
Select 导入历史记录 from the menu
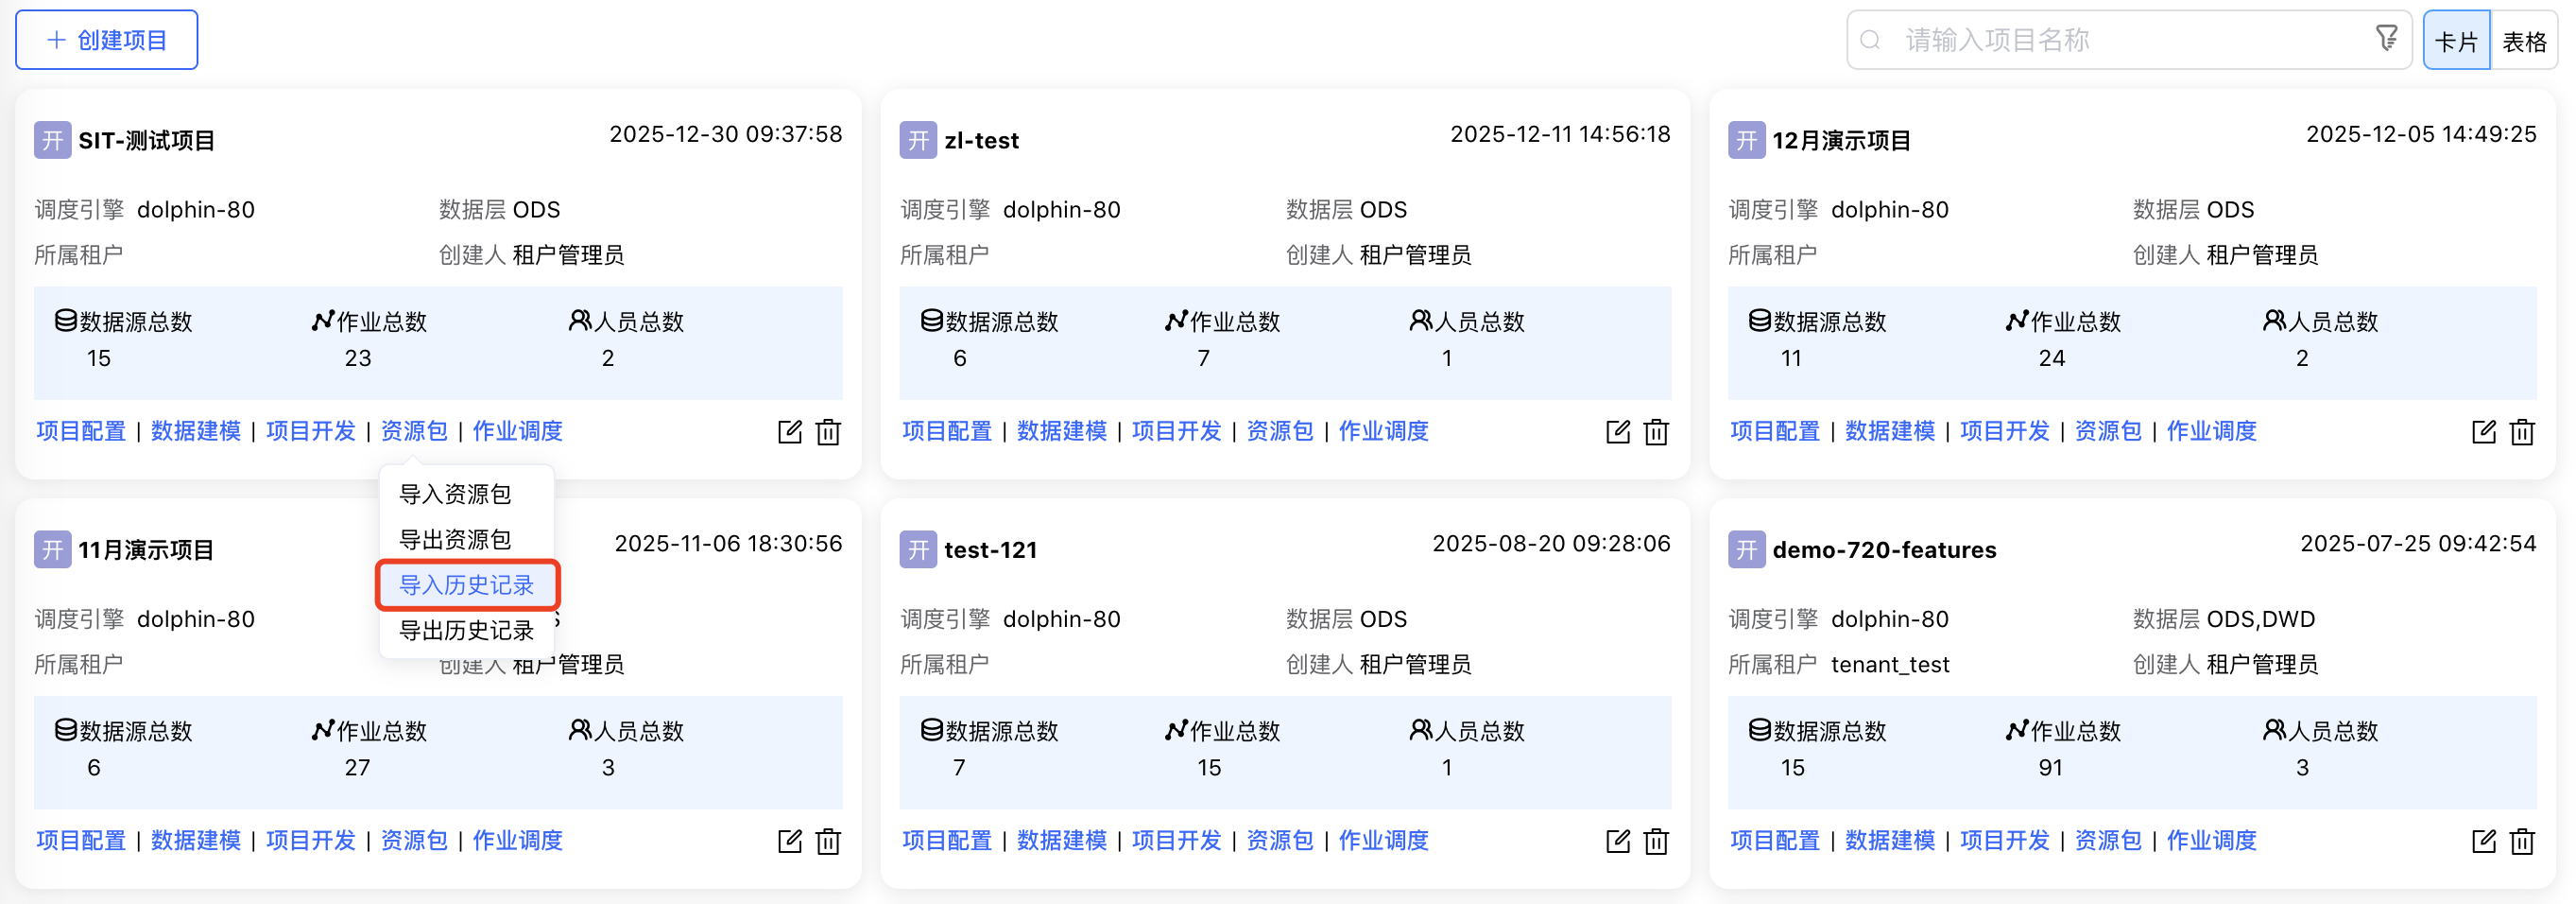pos(466,584)
